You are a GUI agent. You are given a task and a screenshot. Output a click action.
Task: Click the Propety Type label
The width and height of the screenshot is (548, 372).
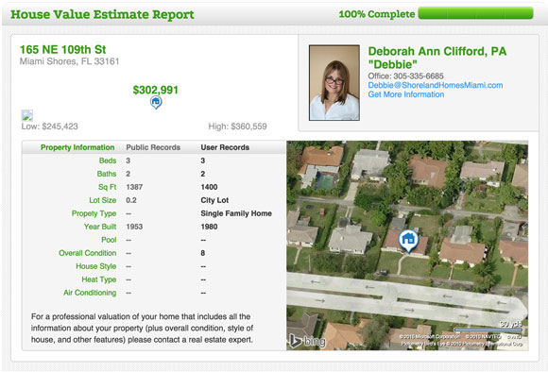pos(94,213)
